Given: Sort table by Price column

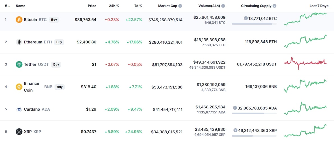Looking at the screenshot, I should (92, 6).
